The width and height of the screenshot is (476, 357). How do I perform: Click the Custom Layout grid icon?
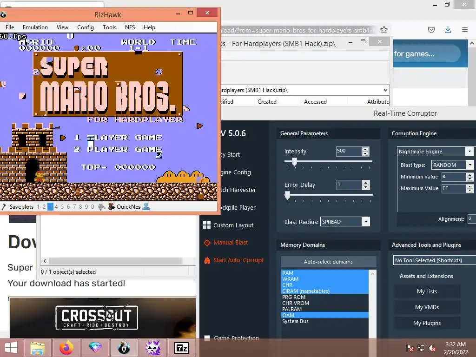click(207, 225)
